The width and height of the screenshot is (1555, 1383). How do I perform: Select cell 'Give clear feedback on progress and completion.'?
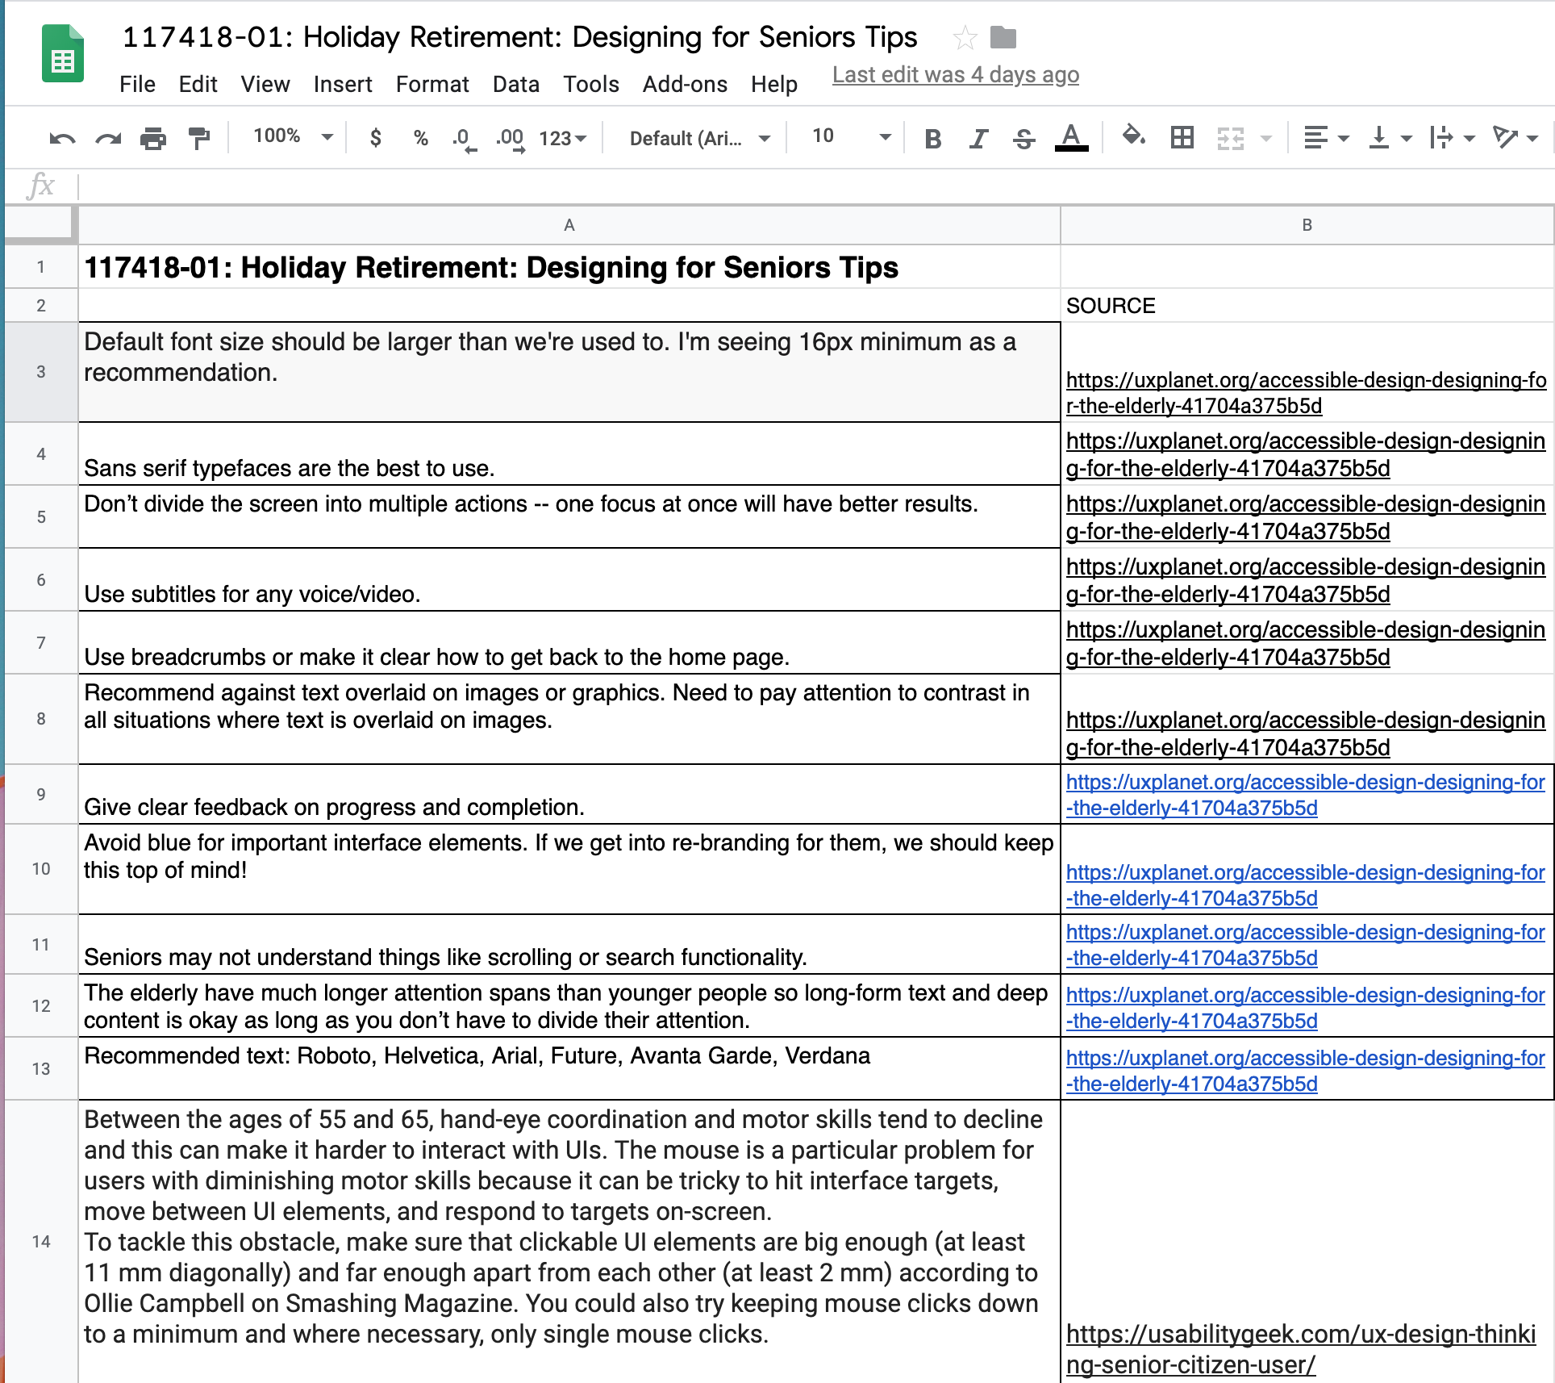point(569,795)
